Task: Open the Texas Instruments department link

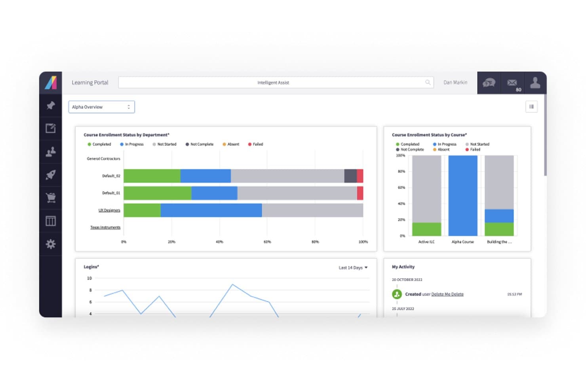Action: tap(105, 227)
